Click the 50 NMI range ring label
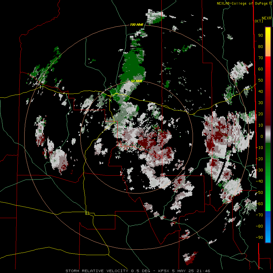 [x=137, y=81]
